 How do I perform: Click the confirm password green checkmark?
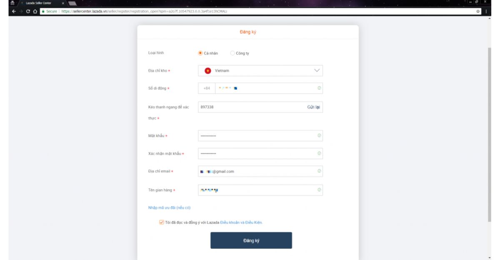tap(319, 154)
